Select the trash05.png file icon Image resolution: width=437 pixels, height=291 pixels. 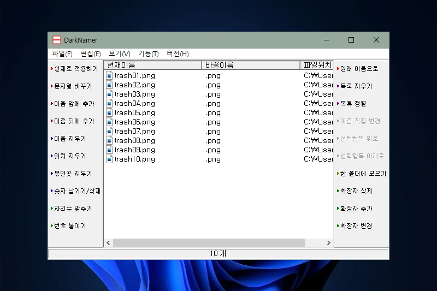click(x=109, y=113)
